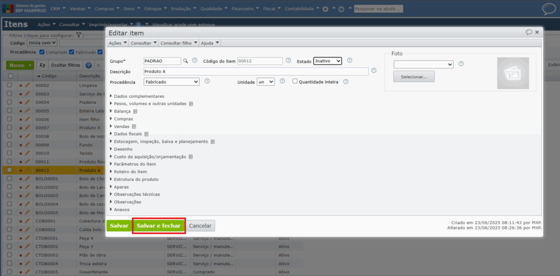The width and height of the screenshot is (560, 276).
Task: Click document icon beside Dados fiscais
Action: (x=147, y=134)
